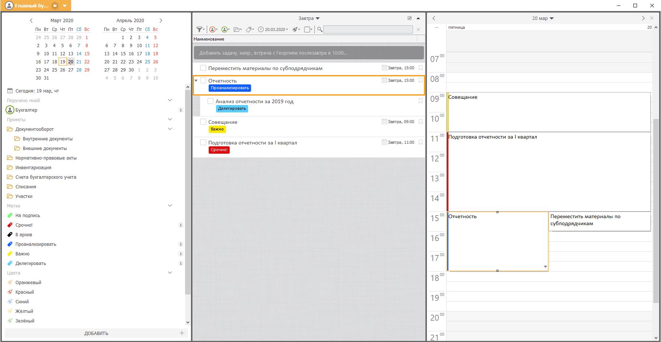661x342 pixels.
Task: Click the add task input field
Action: coord(309,53)
